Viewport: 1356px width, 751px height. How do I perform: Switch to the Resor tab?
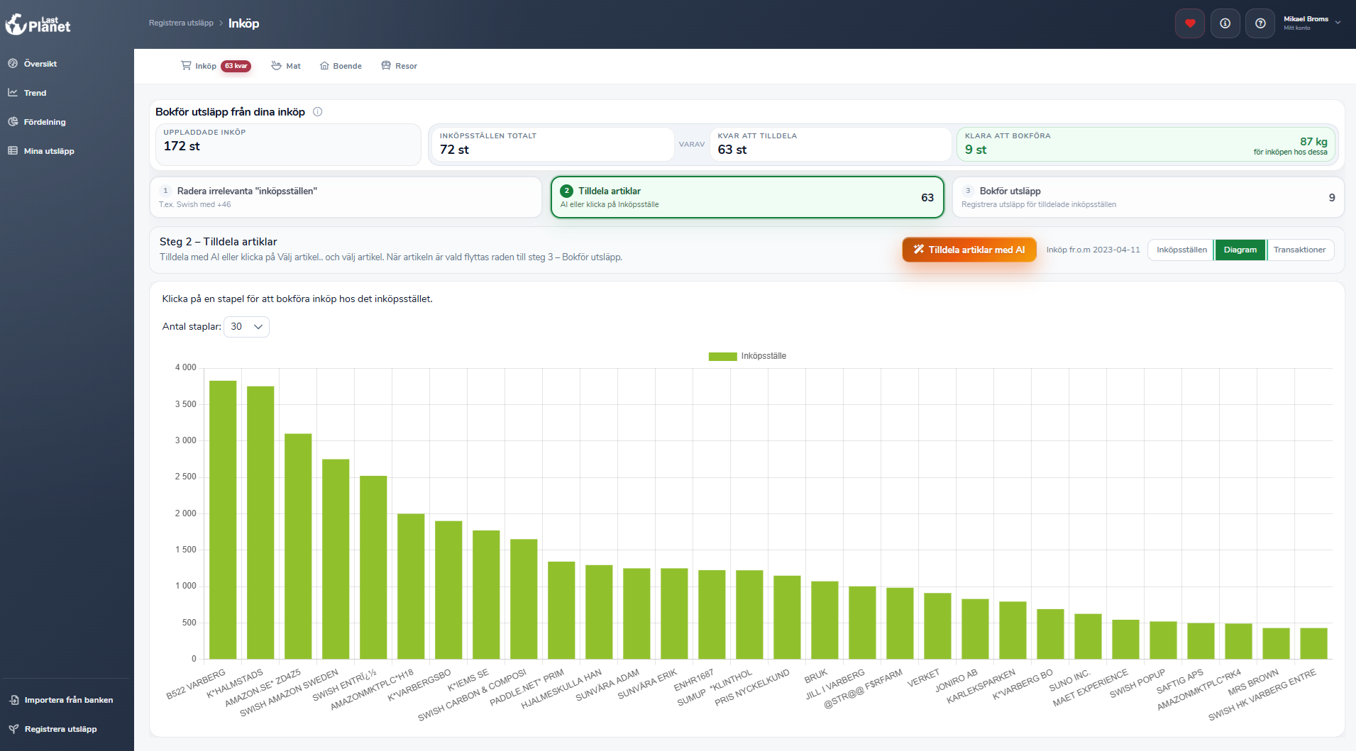pos(399,66)
